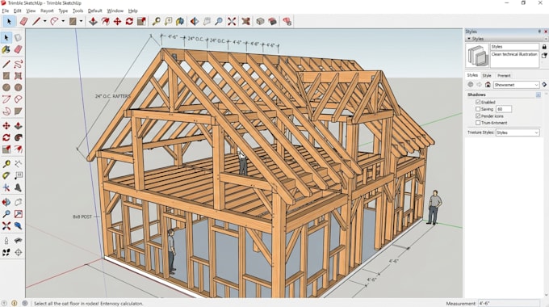Select the Circle tool in left palette
Image resolution: width=549 pixels, height=307 pixels.
point(6,87)
